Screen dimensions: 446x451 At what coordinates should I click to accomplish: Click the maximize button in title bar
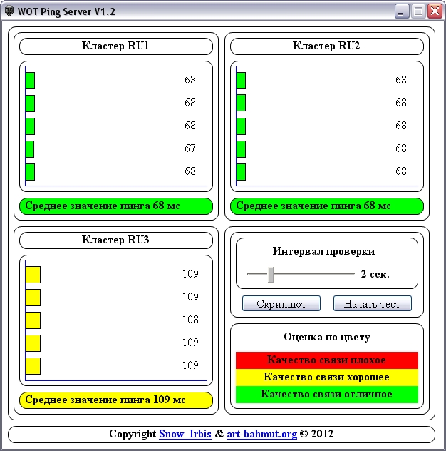tap(418, 11)
